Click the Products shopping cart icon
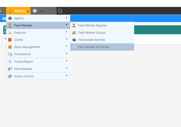Screen dimensions: 181x127 [10, 33]
